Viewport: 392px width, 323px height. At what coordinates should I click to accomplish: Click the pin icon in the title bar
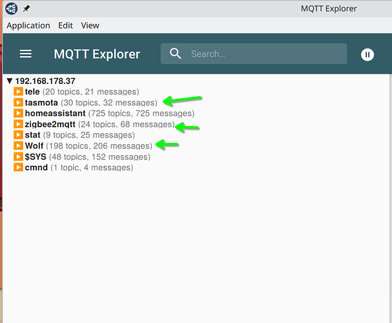26,9
